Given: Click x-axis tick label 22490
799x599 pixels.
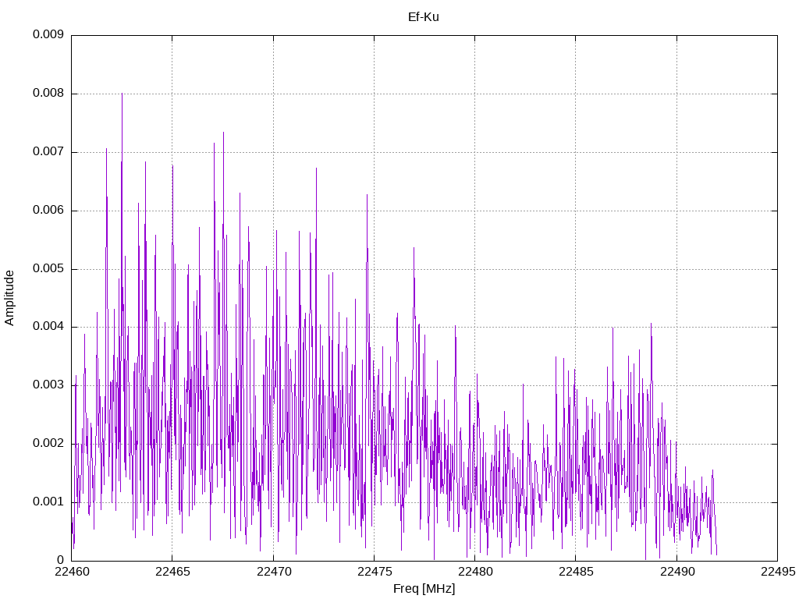Looking at the screenshot, I should pyautogui.click(x=676, y=572).
